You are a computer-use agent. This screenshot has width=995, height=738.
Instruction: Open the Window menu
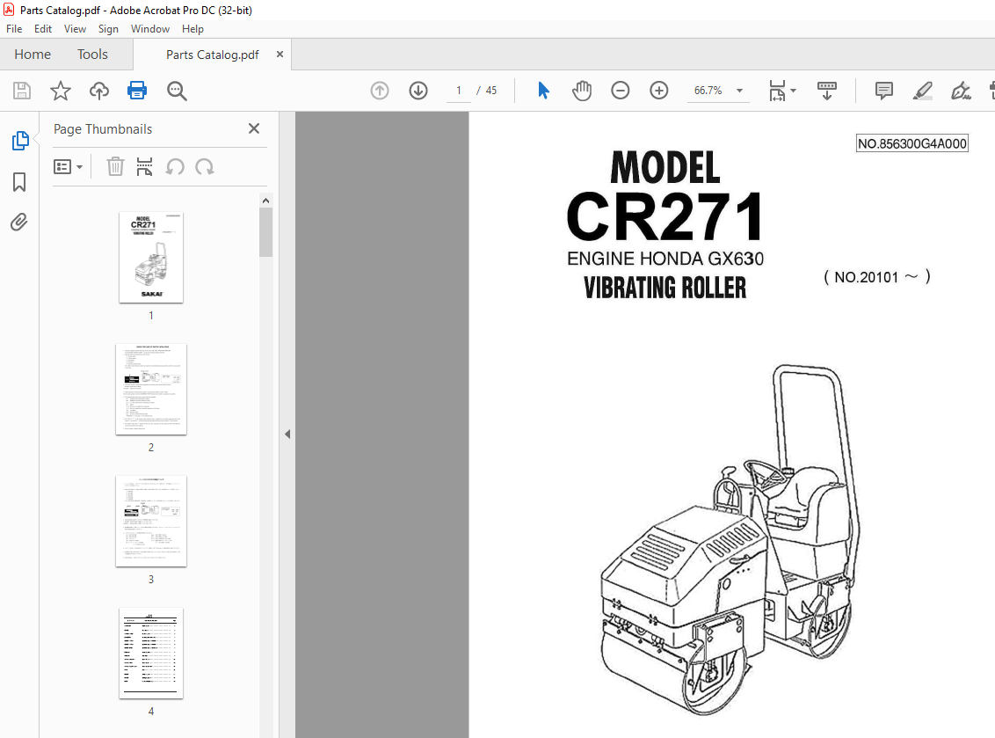pos(150,29)
